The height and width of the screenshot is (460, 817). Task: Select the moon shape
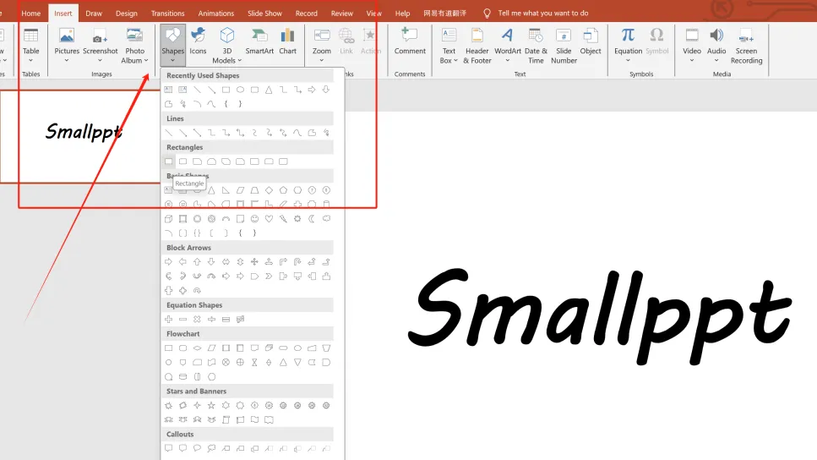[x=312, y=218]
